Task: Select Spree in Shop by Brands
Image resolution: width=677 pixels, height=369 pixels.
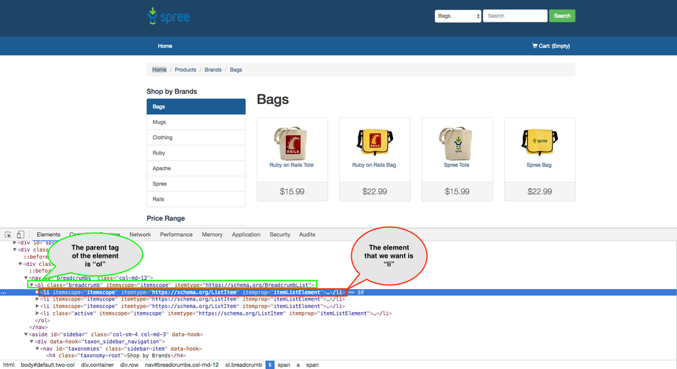Action: [x=196, y=184]
